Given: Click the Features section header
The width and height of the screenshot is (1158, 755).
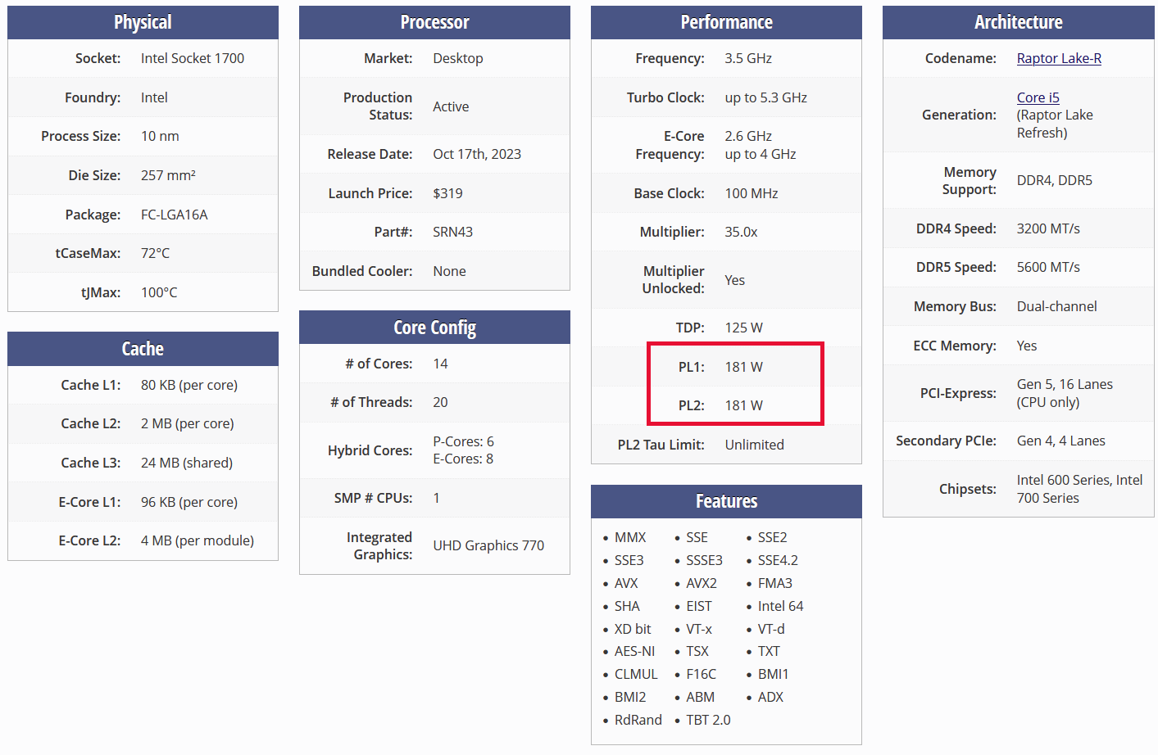Looking at the screenshot, I should 726,501.
